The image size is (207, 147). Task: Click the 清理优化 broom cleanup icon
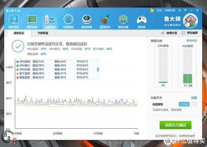click(x=105, y=20)
